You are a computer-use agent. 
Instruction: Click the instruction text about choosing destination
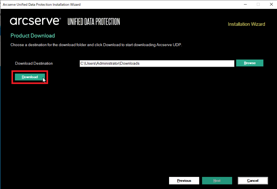96,45
